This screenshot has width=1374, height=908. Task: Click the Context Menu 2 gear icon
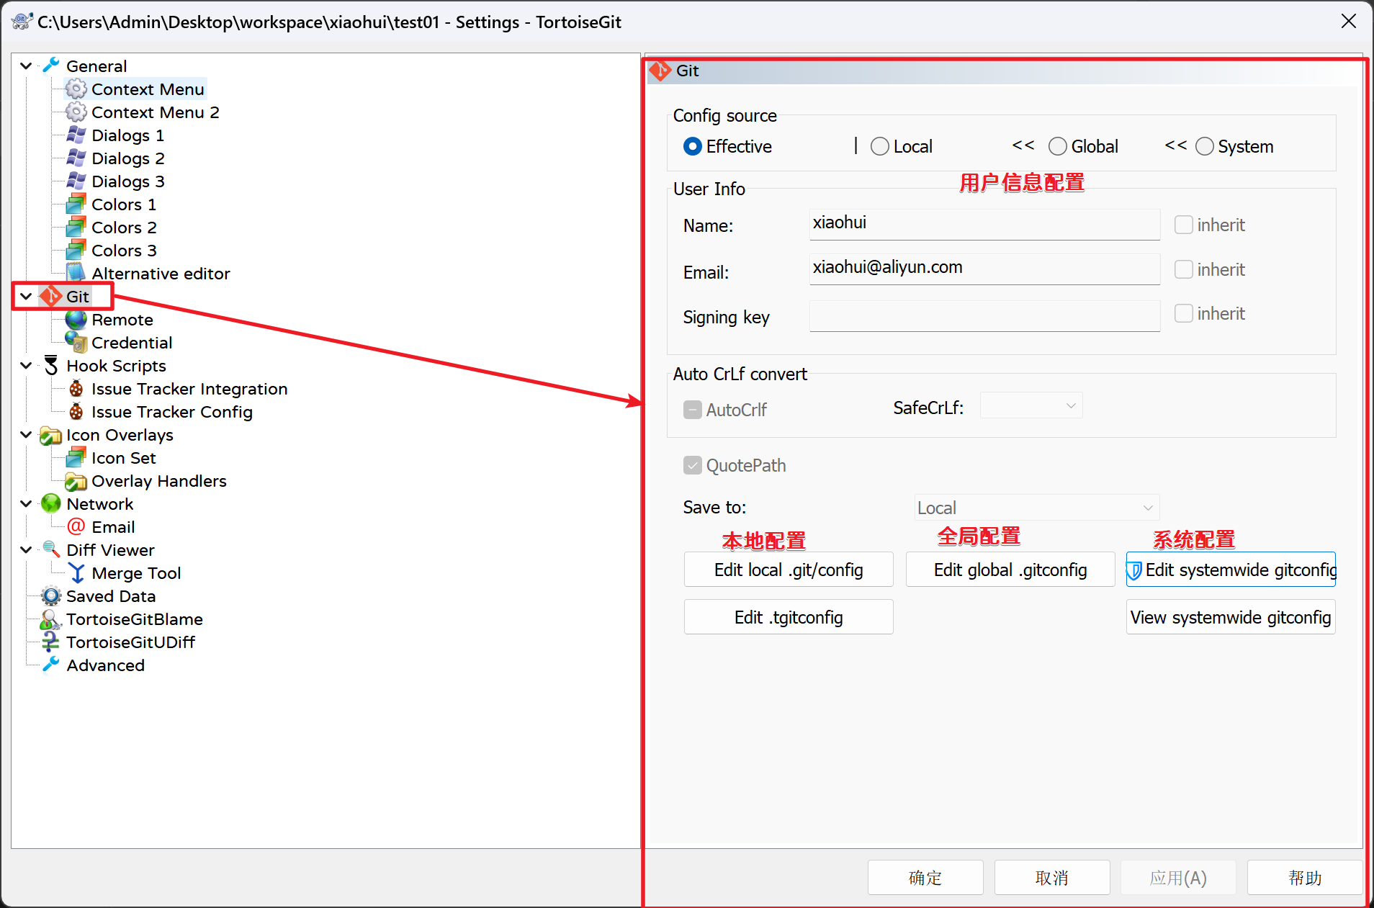coord(76,112)
